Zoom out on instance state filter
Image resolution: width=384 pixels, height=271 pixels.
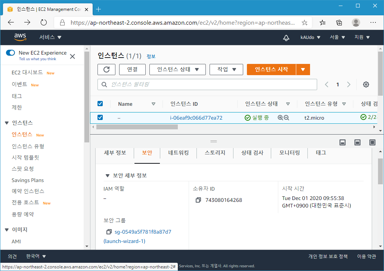point(286,118)
